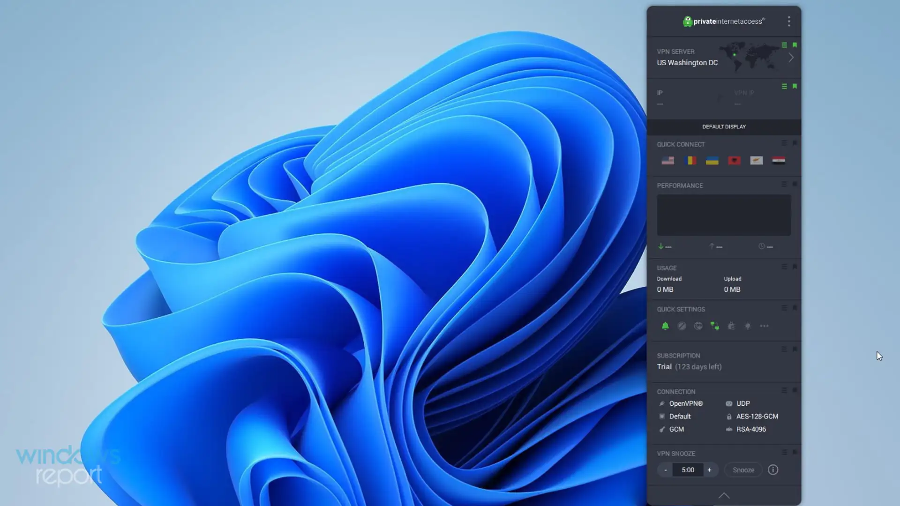Connect to the United States flag server

[x=667, y=161]
